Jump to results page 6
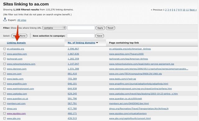The image size is (199, 121). [x=174, y=10]
